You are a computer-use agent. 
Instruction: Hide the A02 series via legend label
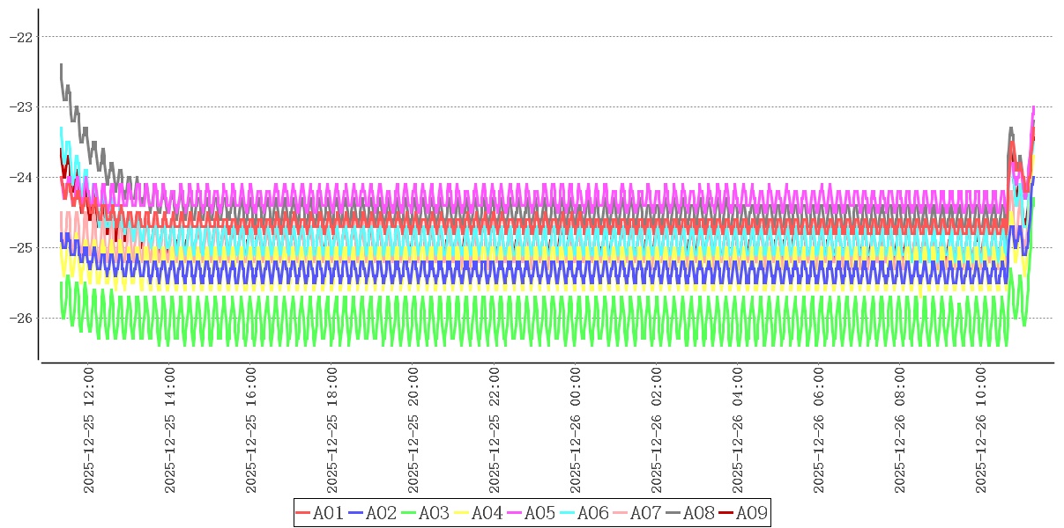tap(381, 513)
